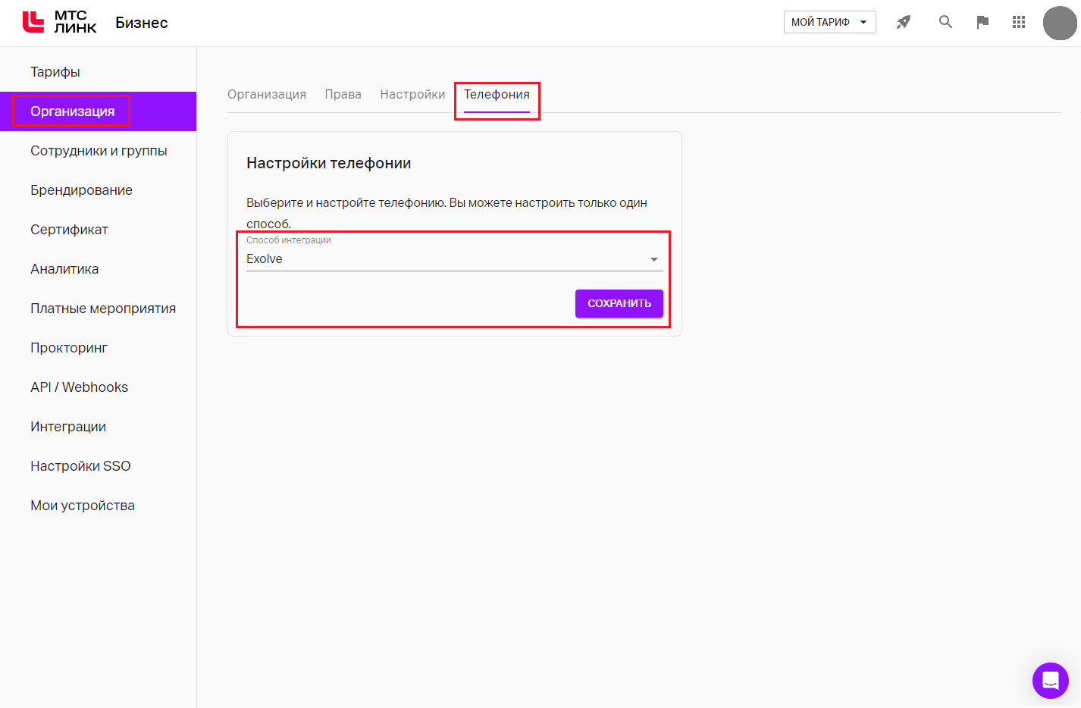
Task: Switch to the Настройки tab
Action: [x=412, y=94]
